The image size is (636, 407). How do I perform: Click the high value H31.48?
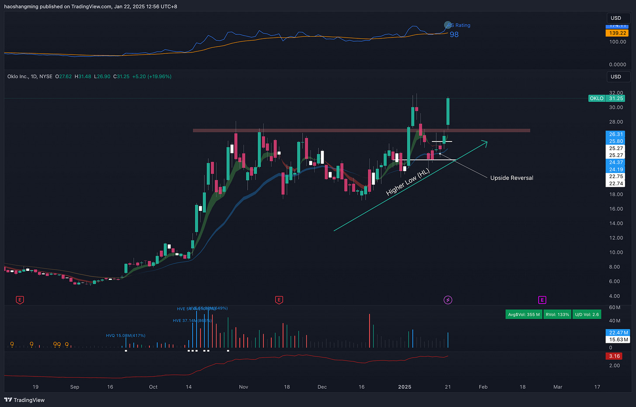(x=83, y=76)
